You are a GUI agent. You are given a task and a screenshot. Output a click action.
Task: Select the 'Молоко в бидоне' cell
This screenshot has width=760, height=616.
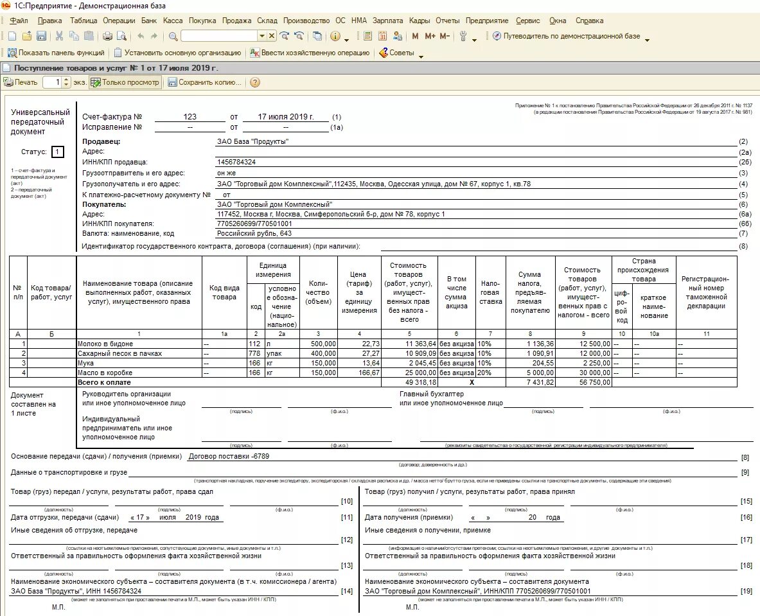139,344
